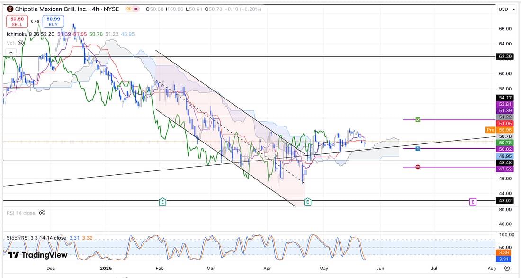Click the C50.78 close value in header
Image resolution: width=521 pixels, height=278 pixels.
[213, 9]
